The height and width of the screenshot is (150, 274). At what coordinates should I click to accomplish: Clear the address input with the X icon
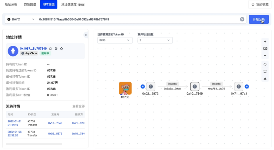point(242,19)
